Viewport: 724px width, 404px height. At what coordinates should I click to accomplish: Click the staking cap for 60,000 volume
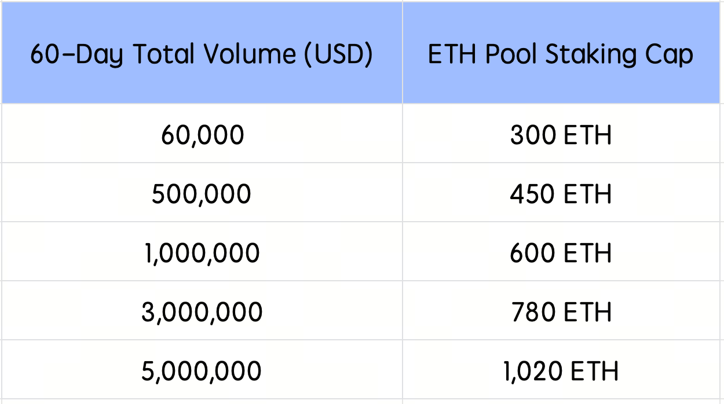561,135
